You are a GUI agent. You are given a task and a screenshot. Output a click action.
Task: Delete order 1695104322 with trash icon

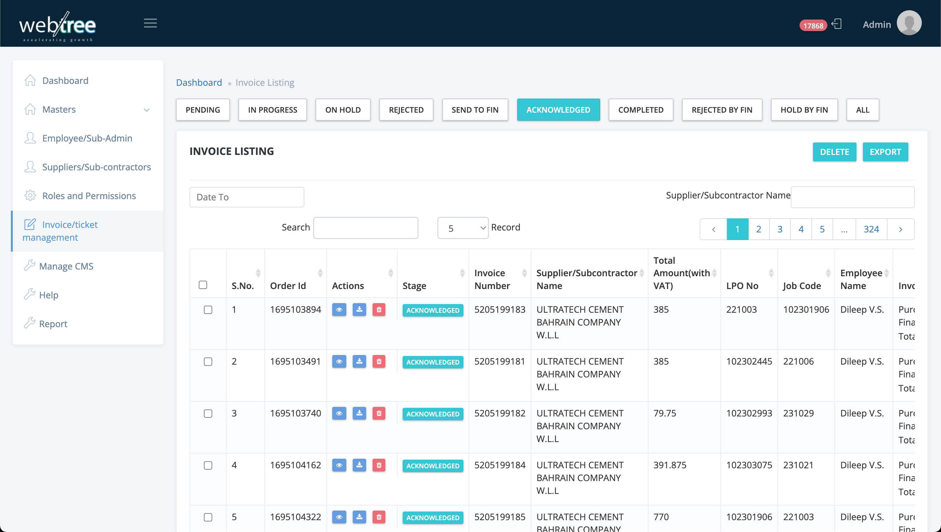[379, 517]
